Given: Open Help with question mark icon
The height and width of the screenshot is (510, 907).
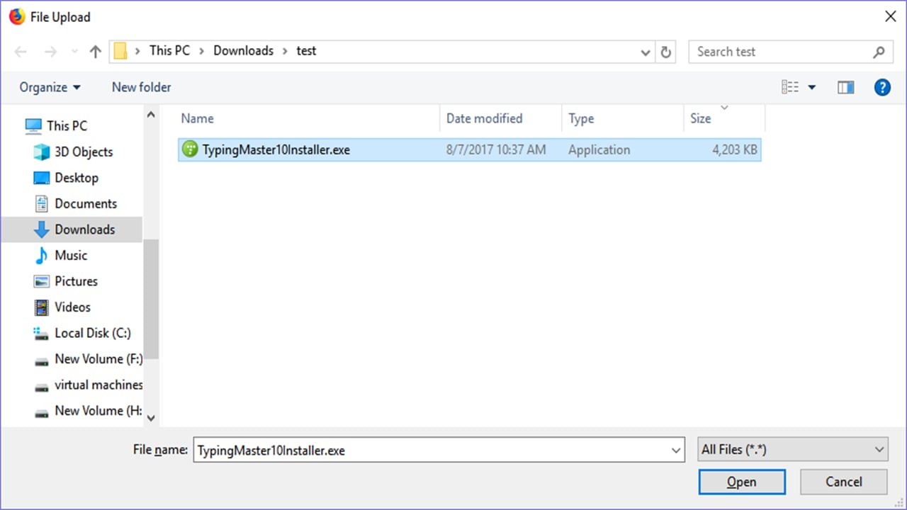Looking at the screenshot, I should pos(882,87).
